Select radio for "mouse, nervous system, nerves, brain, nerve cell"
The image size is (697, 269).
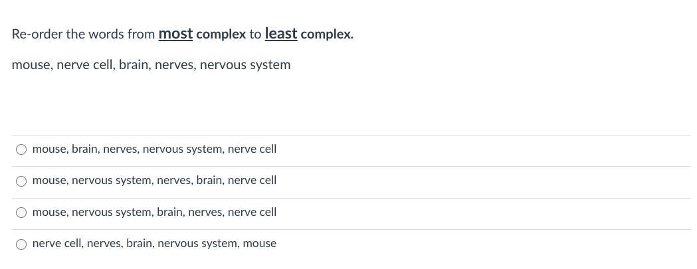(21, 181)
